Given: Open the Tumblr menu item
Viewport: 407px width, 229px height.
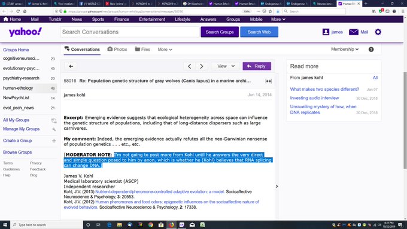Looking at the screenshot, I should point(55,19).
